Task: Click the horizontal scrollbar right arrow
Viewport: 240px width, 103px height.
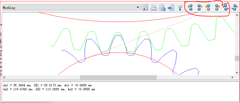Action: [x=232, y=77]
